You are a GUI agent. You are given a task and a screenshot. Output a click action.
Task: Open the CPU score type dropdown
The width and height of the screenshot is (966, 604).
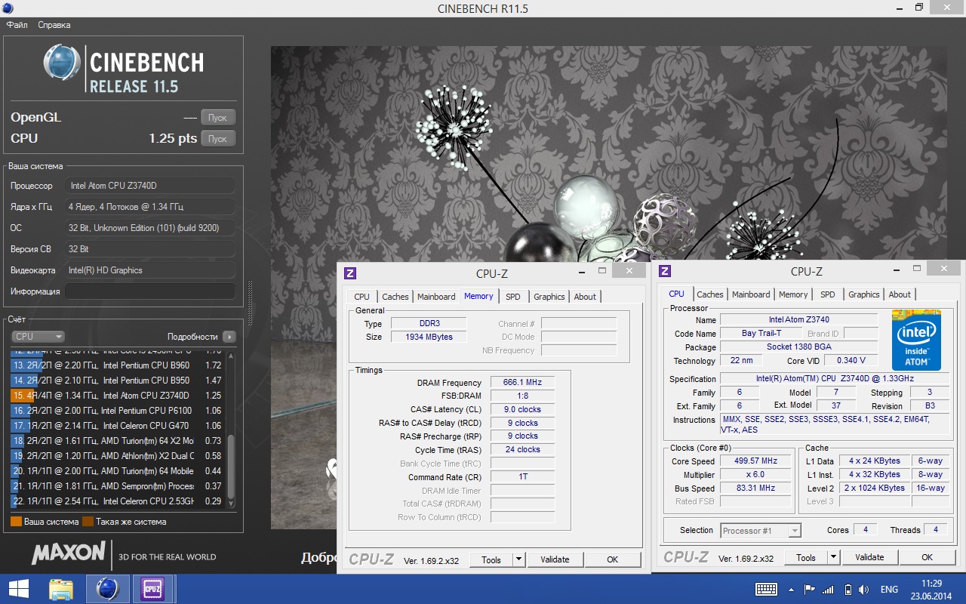point(38,337)
